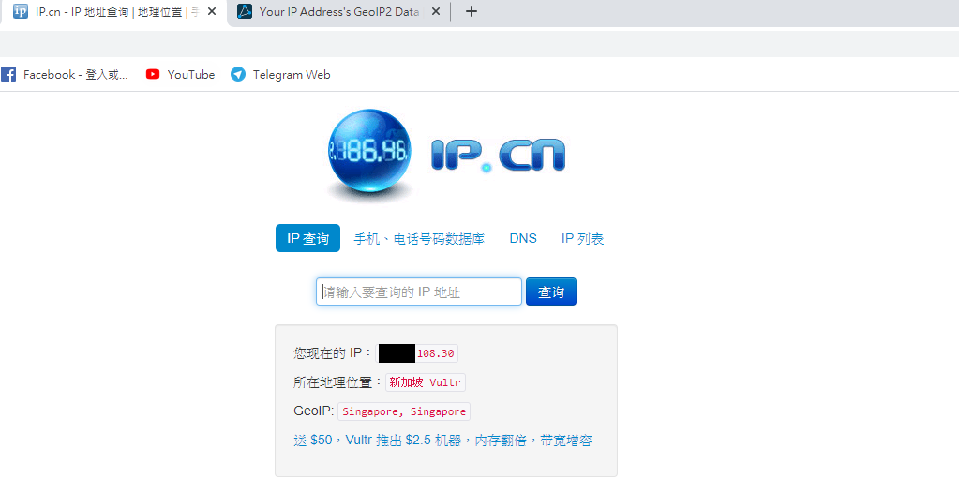Open the Facebook bookmark
The height and width of the screenshot is (493, 959).
coord(65,75)
